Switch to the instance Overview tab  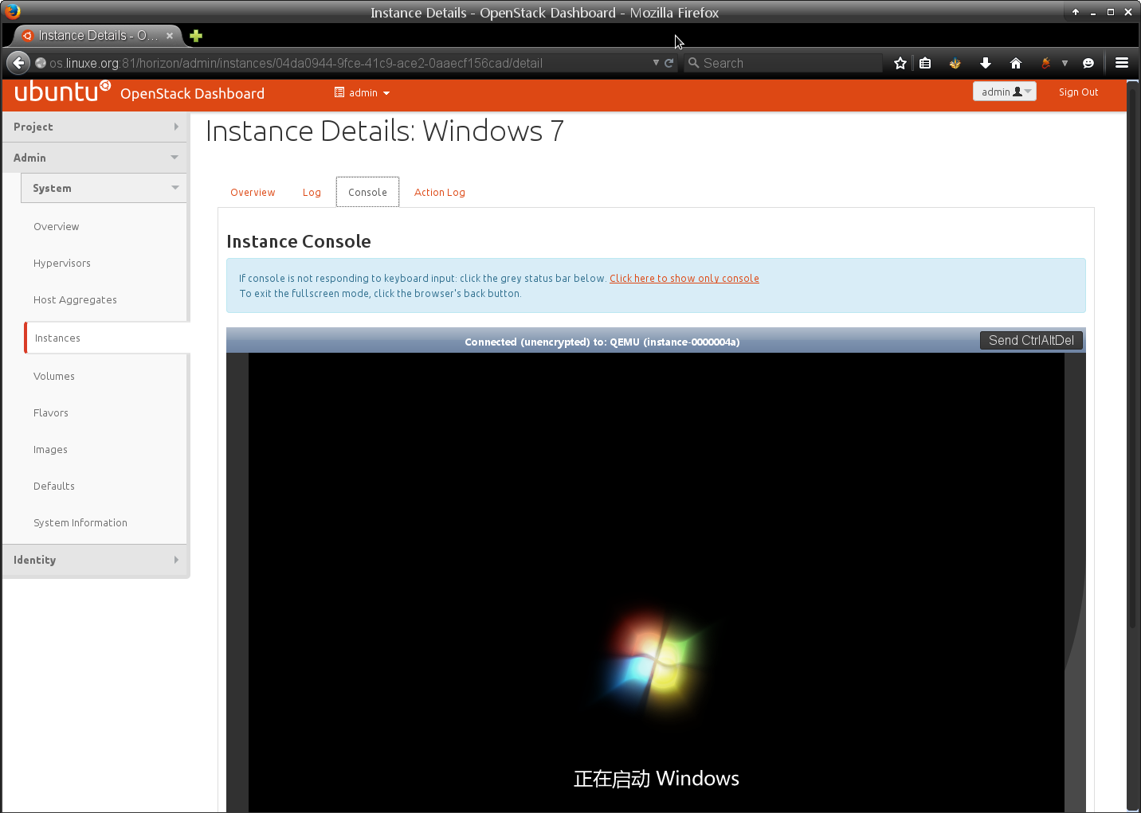[x=253, y=193]
